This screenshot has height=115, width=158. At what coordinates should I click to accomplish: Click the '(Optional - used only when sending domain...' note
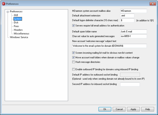(x=108, y=79)
